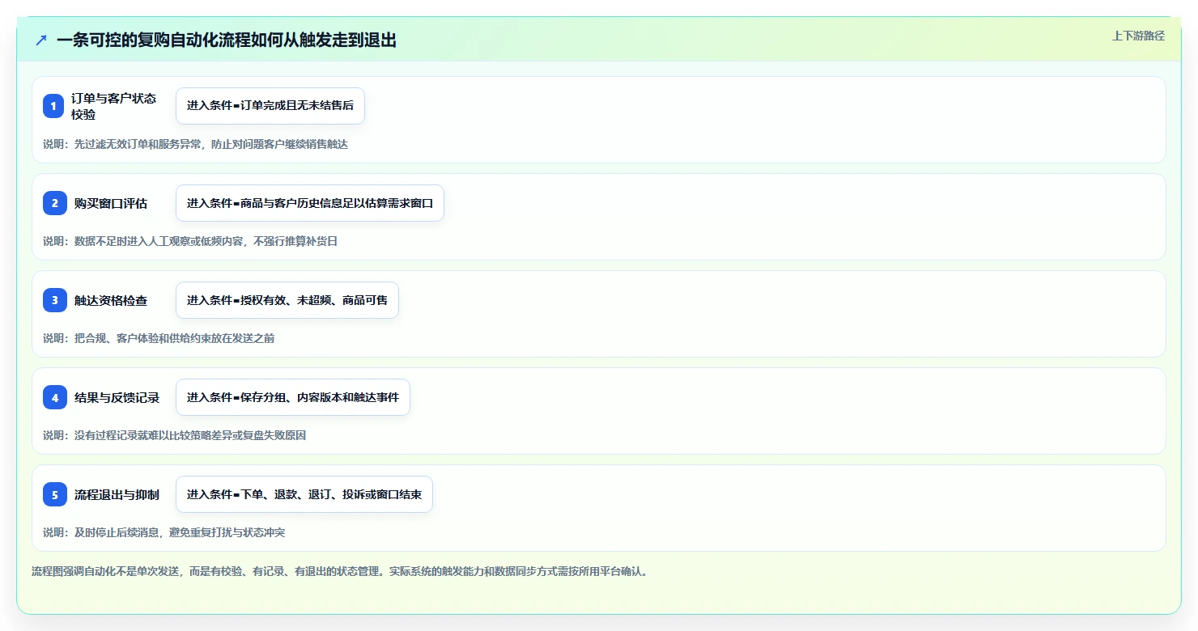This screenshot has height=631, width=1198.
Task: Select the 流程退出与抑制 step title
Action: (117, 494)
